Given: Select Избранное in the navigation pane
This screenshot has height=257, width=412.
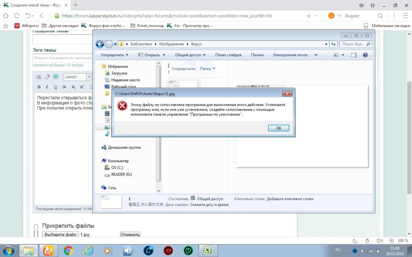Looking at the screenshot, I should (118, 66).
